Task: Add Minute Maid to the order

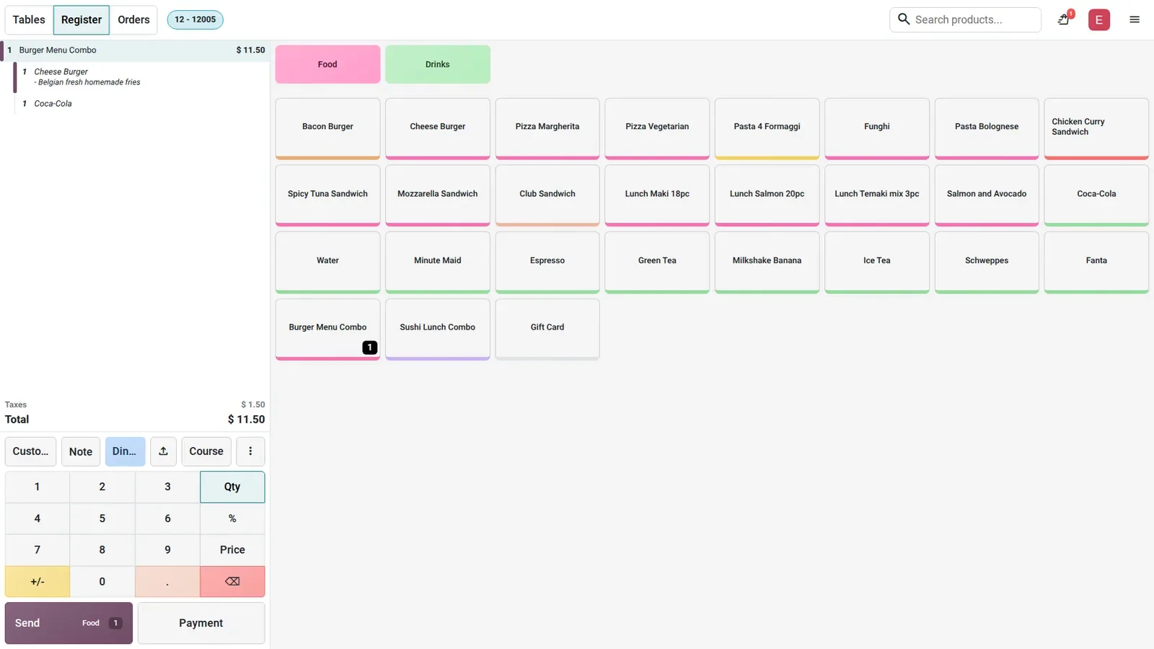Action: 438,262
